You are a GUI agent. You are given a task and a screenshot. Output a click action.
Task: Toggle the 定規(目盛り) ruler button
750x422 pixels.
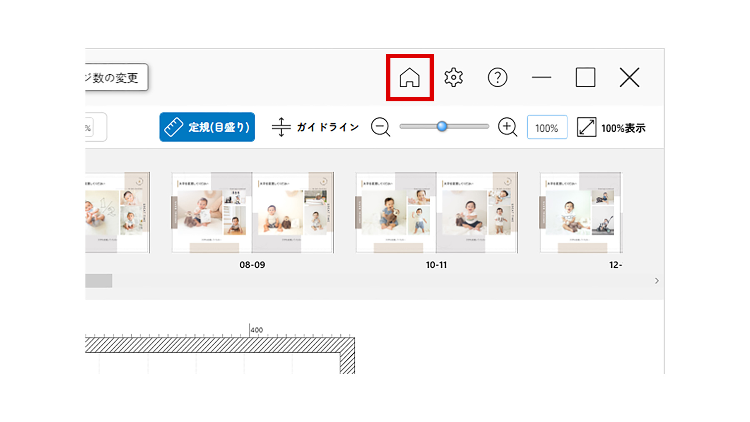(207, 127)
